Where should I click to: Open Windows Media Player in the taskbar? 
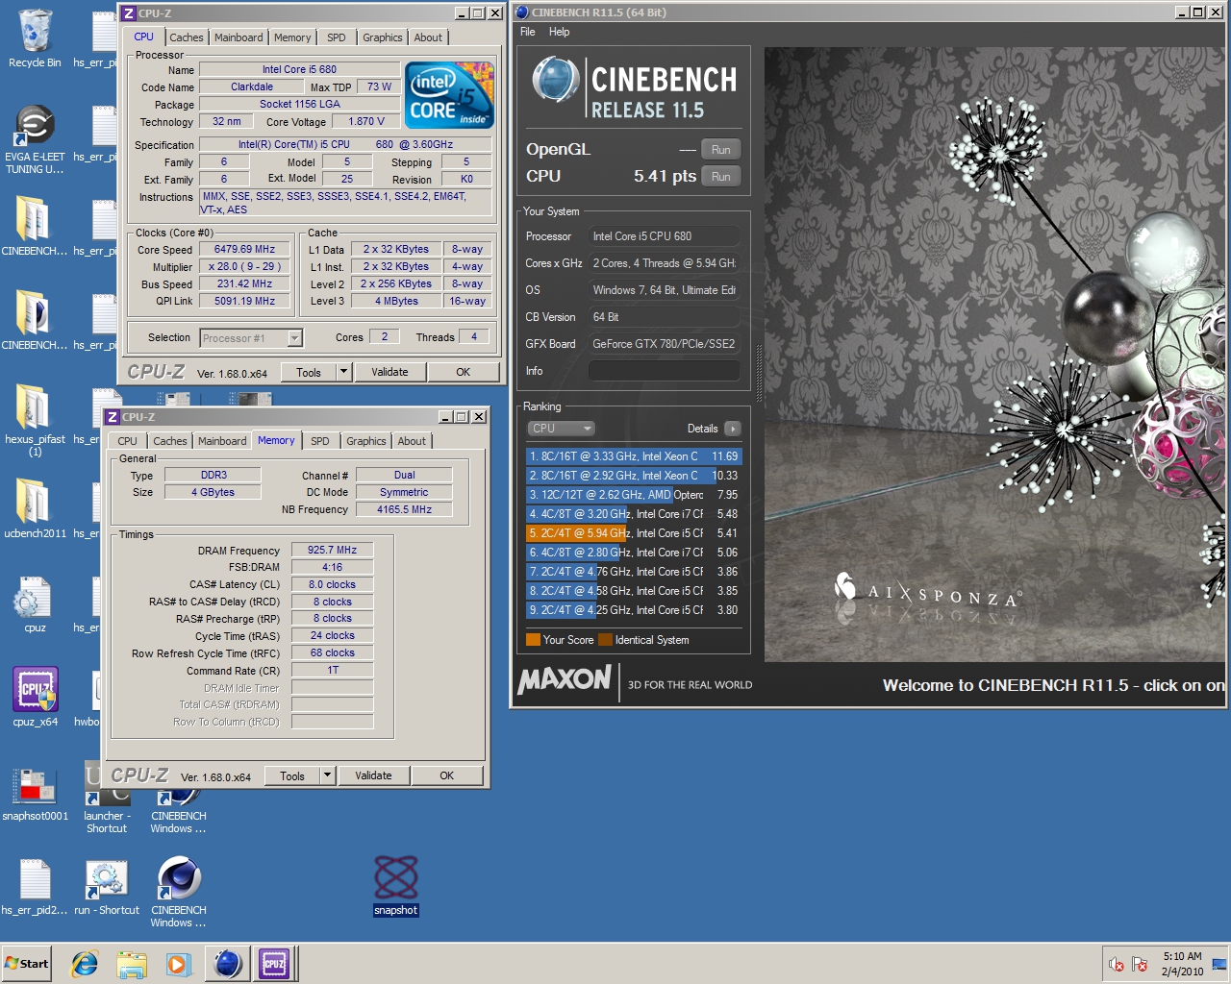tap(178, 963)
